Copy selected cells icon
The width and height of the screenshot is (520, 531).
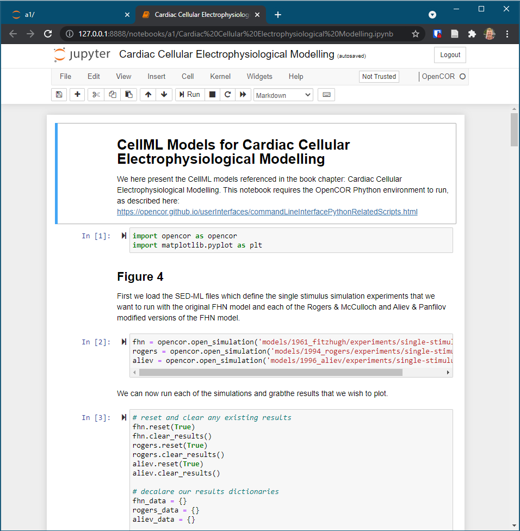pos(113,95)
